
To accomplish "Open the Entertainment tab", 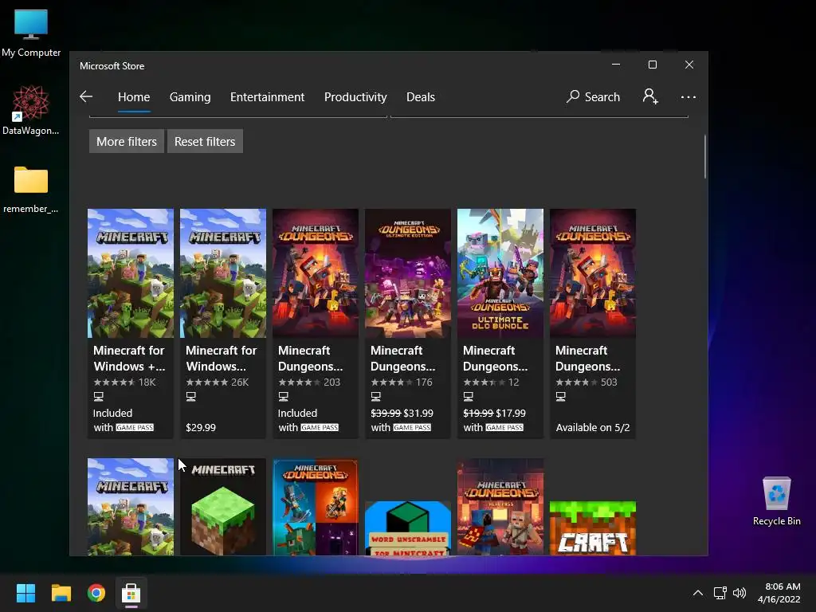I will click(x=267, y=96).
